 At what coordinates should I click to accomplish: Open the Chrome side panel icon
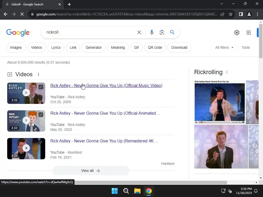click(x=241, y=14)
